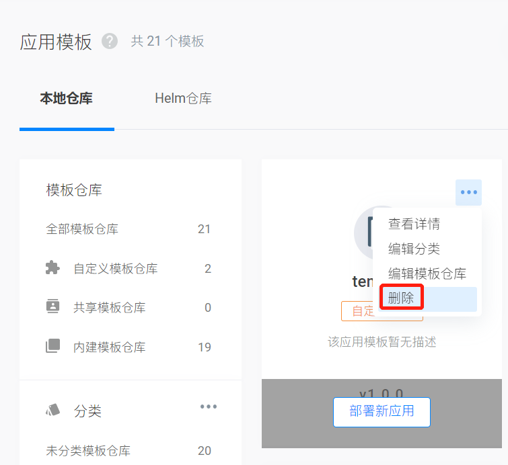The height and width of the screenshot is (465, 508).
Task: Click the template name starting with "tem"
Action: coord(362,282)
